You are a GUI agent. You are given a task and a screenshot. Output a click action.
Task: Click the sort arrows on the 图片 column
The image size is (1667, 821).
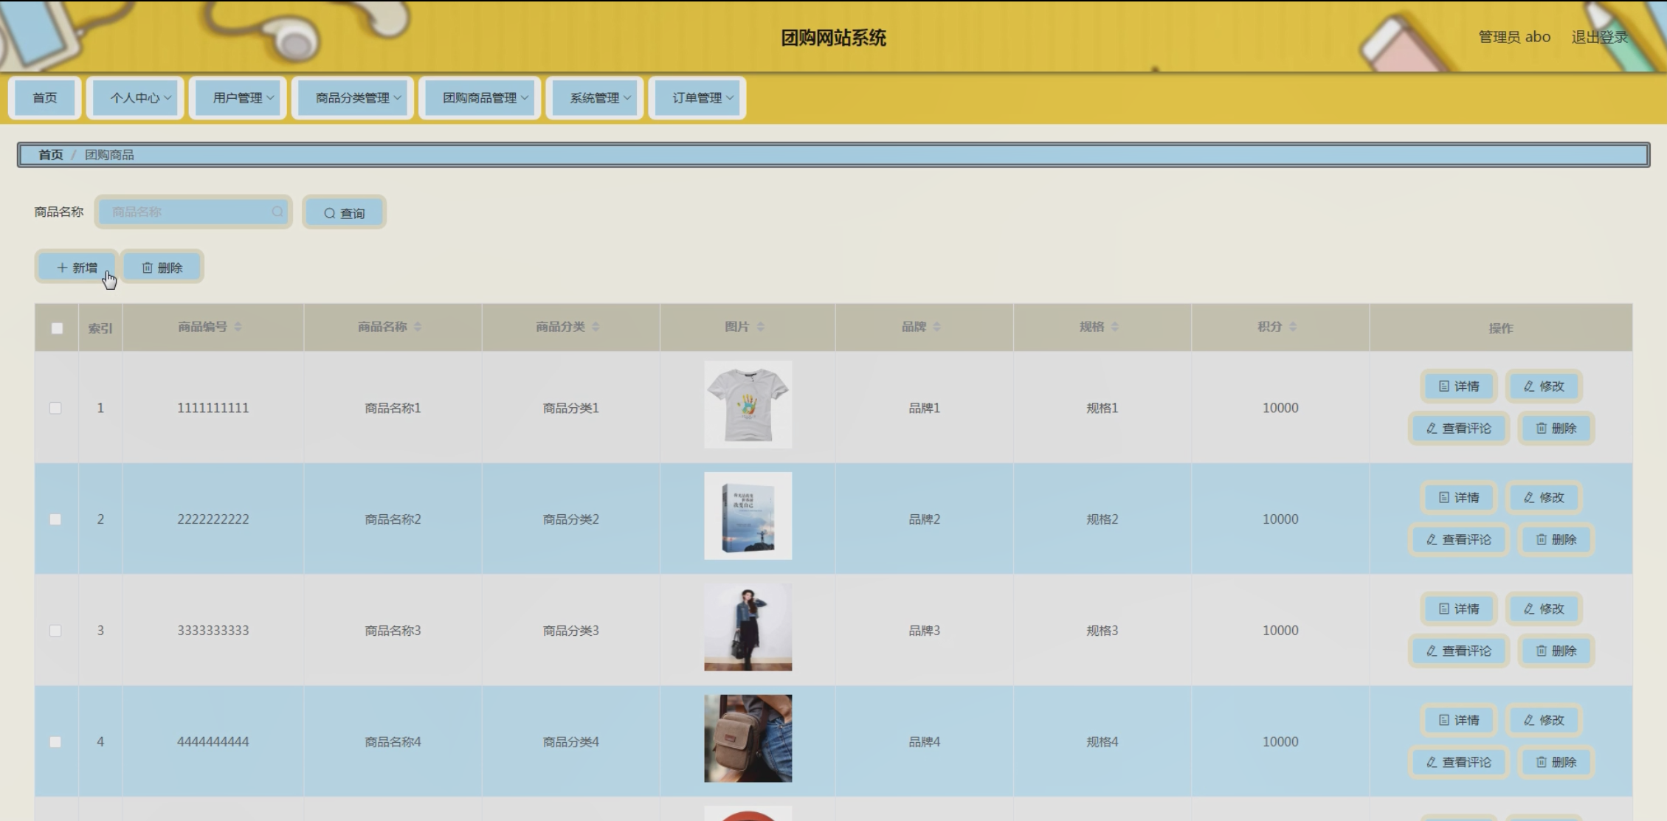761,327
